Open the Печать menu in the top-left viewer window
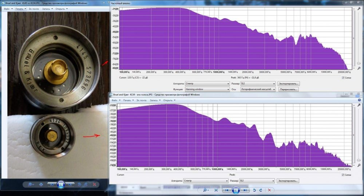Screen dimensions: 364x196 (x=20, y=8)
